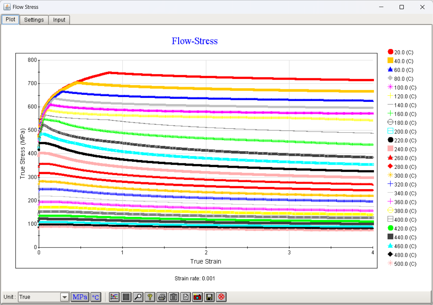Click the clipboard copy icon

[x=174, y=297]
